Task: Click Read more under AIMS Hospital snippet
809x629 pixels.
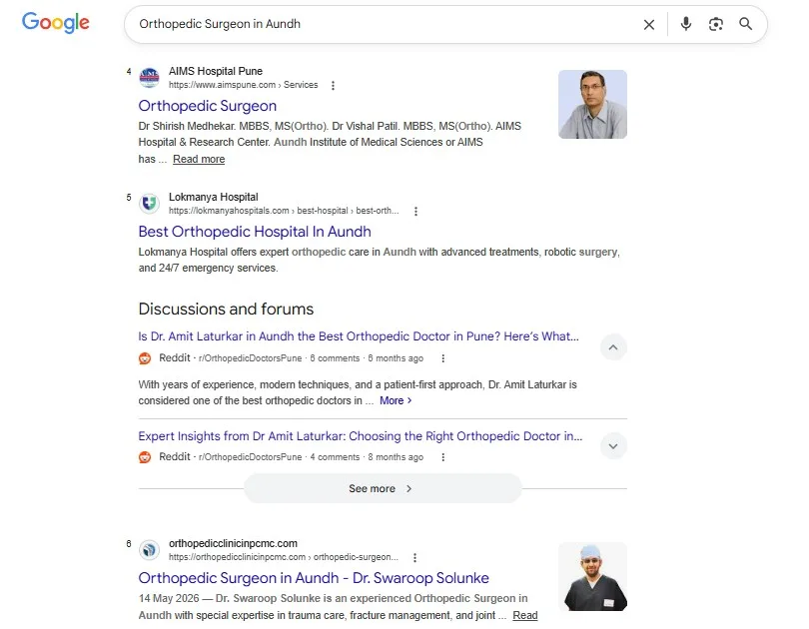Action: (x=199, y=160)
